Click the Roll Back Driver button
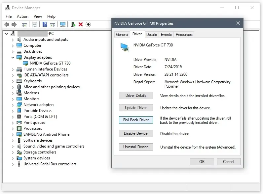The height and width of the screenshot is (194, 263). [136, 120]
